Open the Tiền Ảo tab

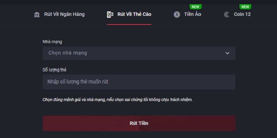193,14
